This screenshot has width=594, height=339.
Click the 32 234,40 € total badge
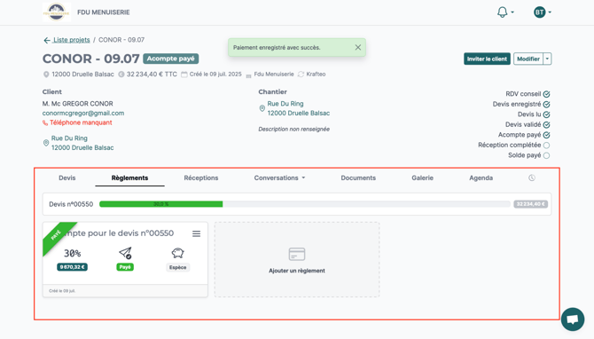(x=530, y=204)
